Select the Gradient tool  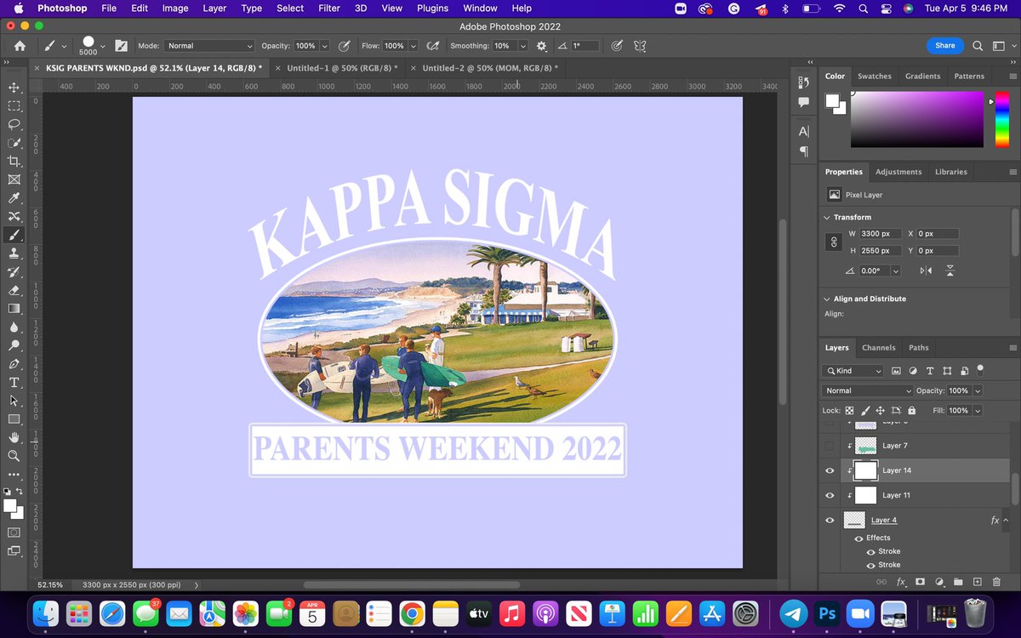pos(14,309)
